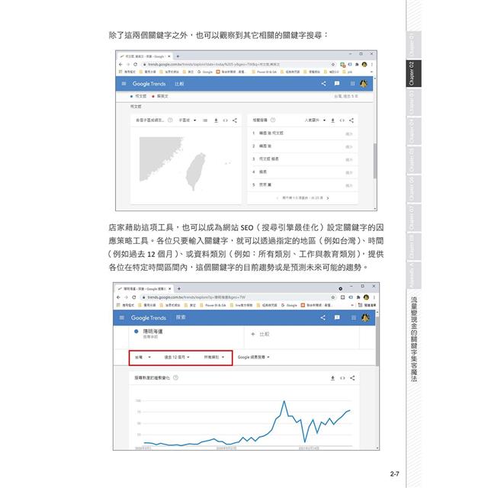Click the blue dot of the first compared term
The image size is (488, 488).
tap(132, 97)
